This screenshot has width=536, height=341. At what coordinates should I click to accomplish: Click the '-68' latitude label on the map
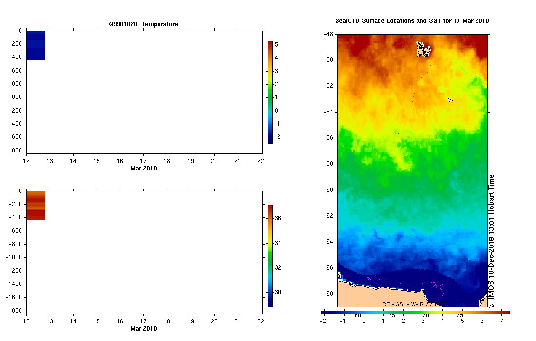click(328, 294)
